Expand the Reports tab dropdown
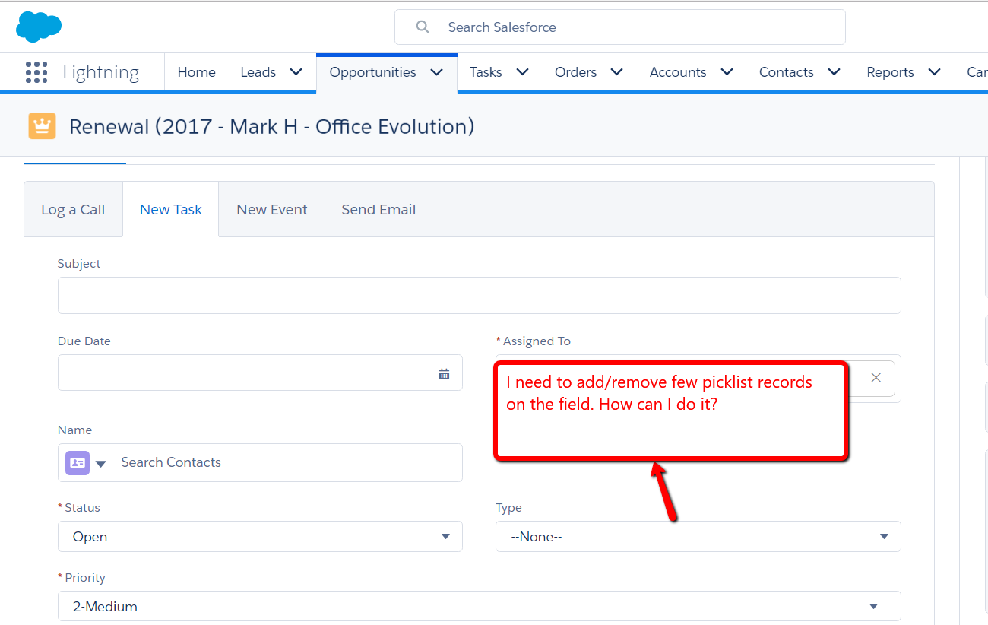988x625 pixels. (x=935, y=72)
